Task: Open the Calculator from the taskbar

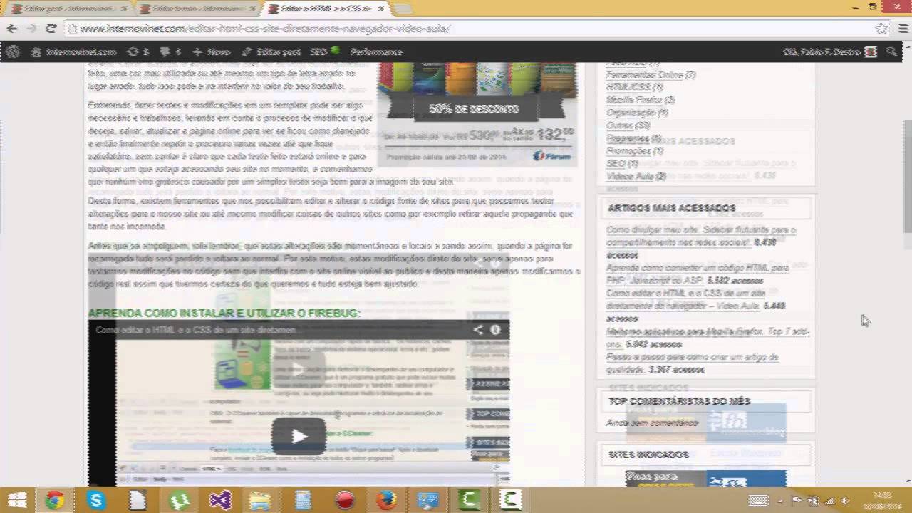Action: click(x=303, y=501)
